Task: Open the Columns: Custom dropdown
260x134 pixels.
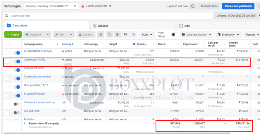Action: pos(197,35)
